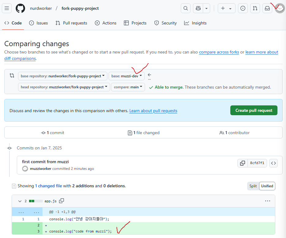Click 'Able to merge.' status text
Screen dimensions: 286x238
point(169,87)
